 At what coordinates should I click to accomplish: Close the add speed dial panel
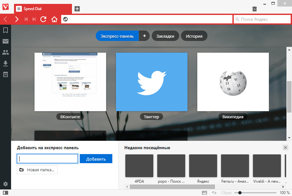tap(285, 148)
